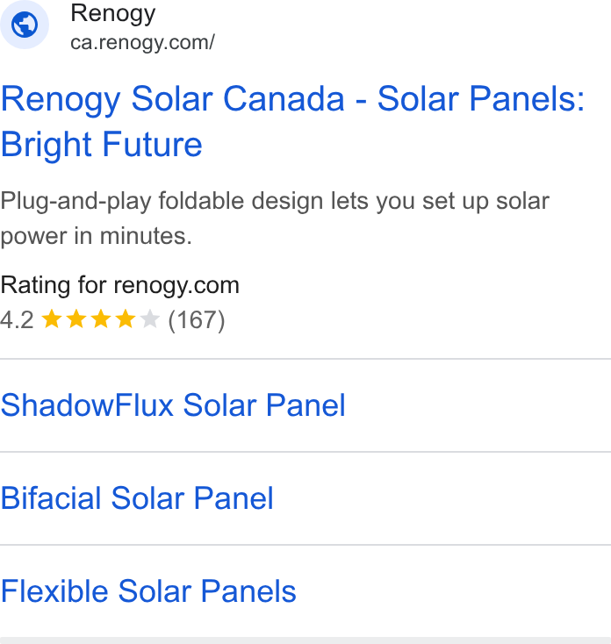
Task: Click the grey empty fifth star
Action: coord(150,319)
